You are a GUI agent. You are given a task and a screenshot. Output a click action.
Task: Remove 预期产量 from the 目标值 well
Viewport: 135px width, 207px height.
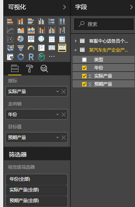pos(64,138)
